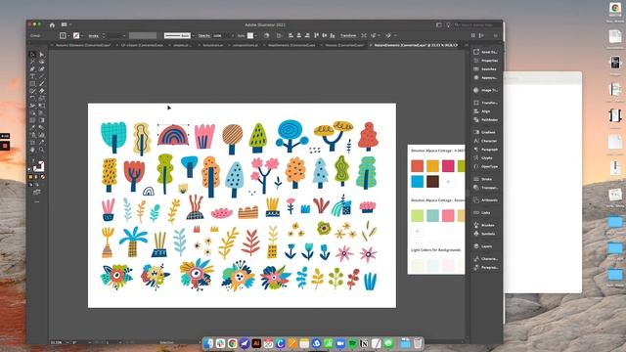Select the Type tool
This screenshot has width=626, height=352.
[32, 76]
